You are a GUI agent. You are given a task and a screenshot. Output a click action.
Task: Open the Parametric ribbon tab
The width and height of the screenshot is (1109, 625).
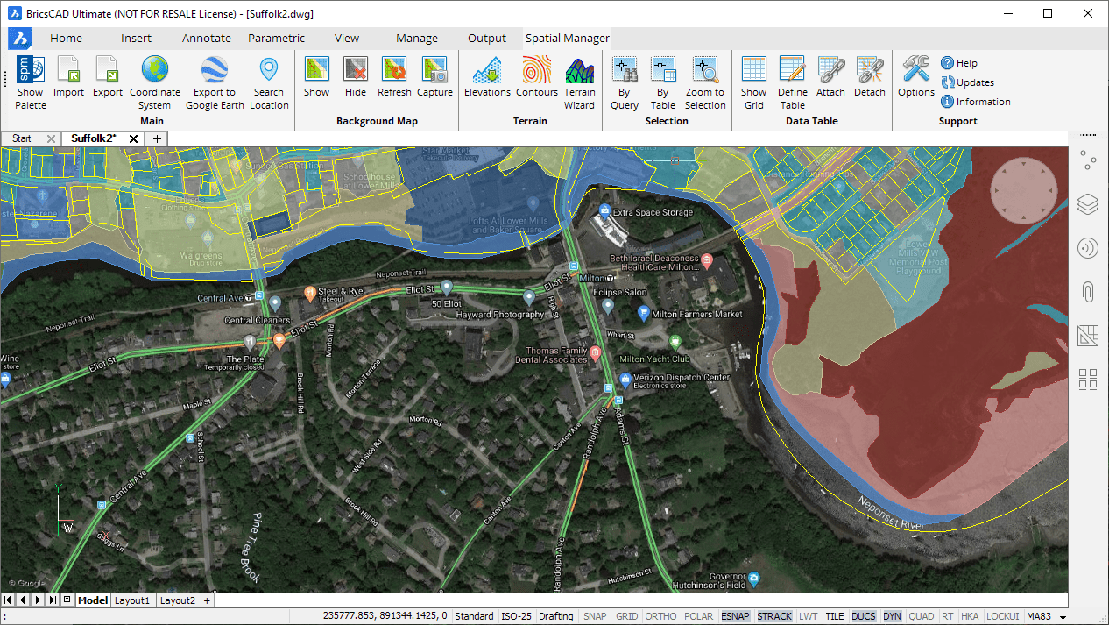click(x=277, y=38)
